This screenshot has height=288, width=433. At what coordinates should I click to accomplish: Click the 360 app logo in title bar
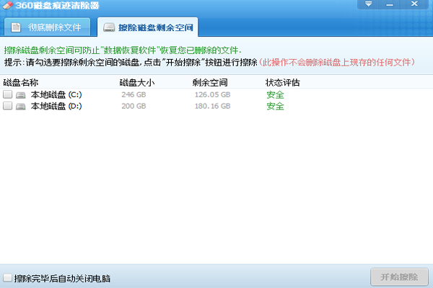pos(7,6)
